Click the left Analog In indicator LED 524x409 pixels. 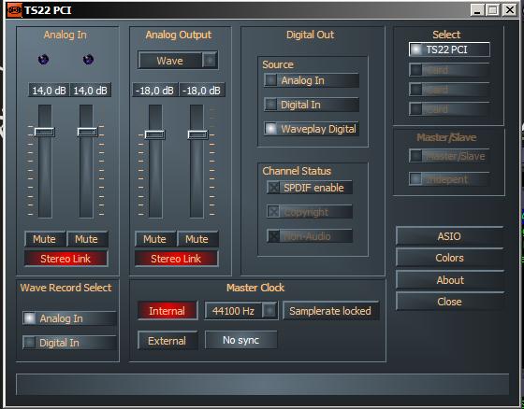(43, 60)
